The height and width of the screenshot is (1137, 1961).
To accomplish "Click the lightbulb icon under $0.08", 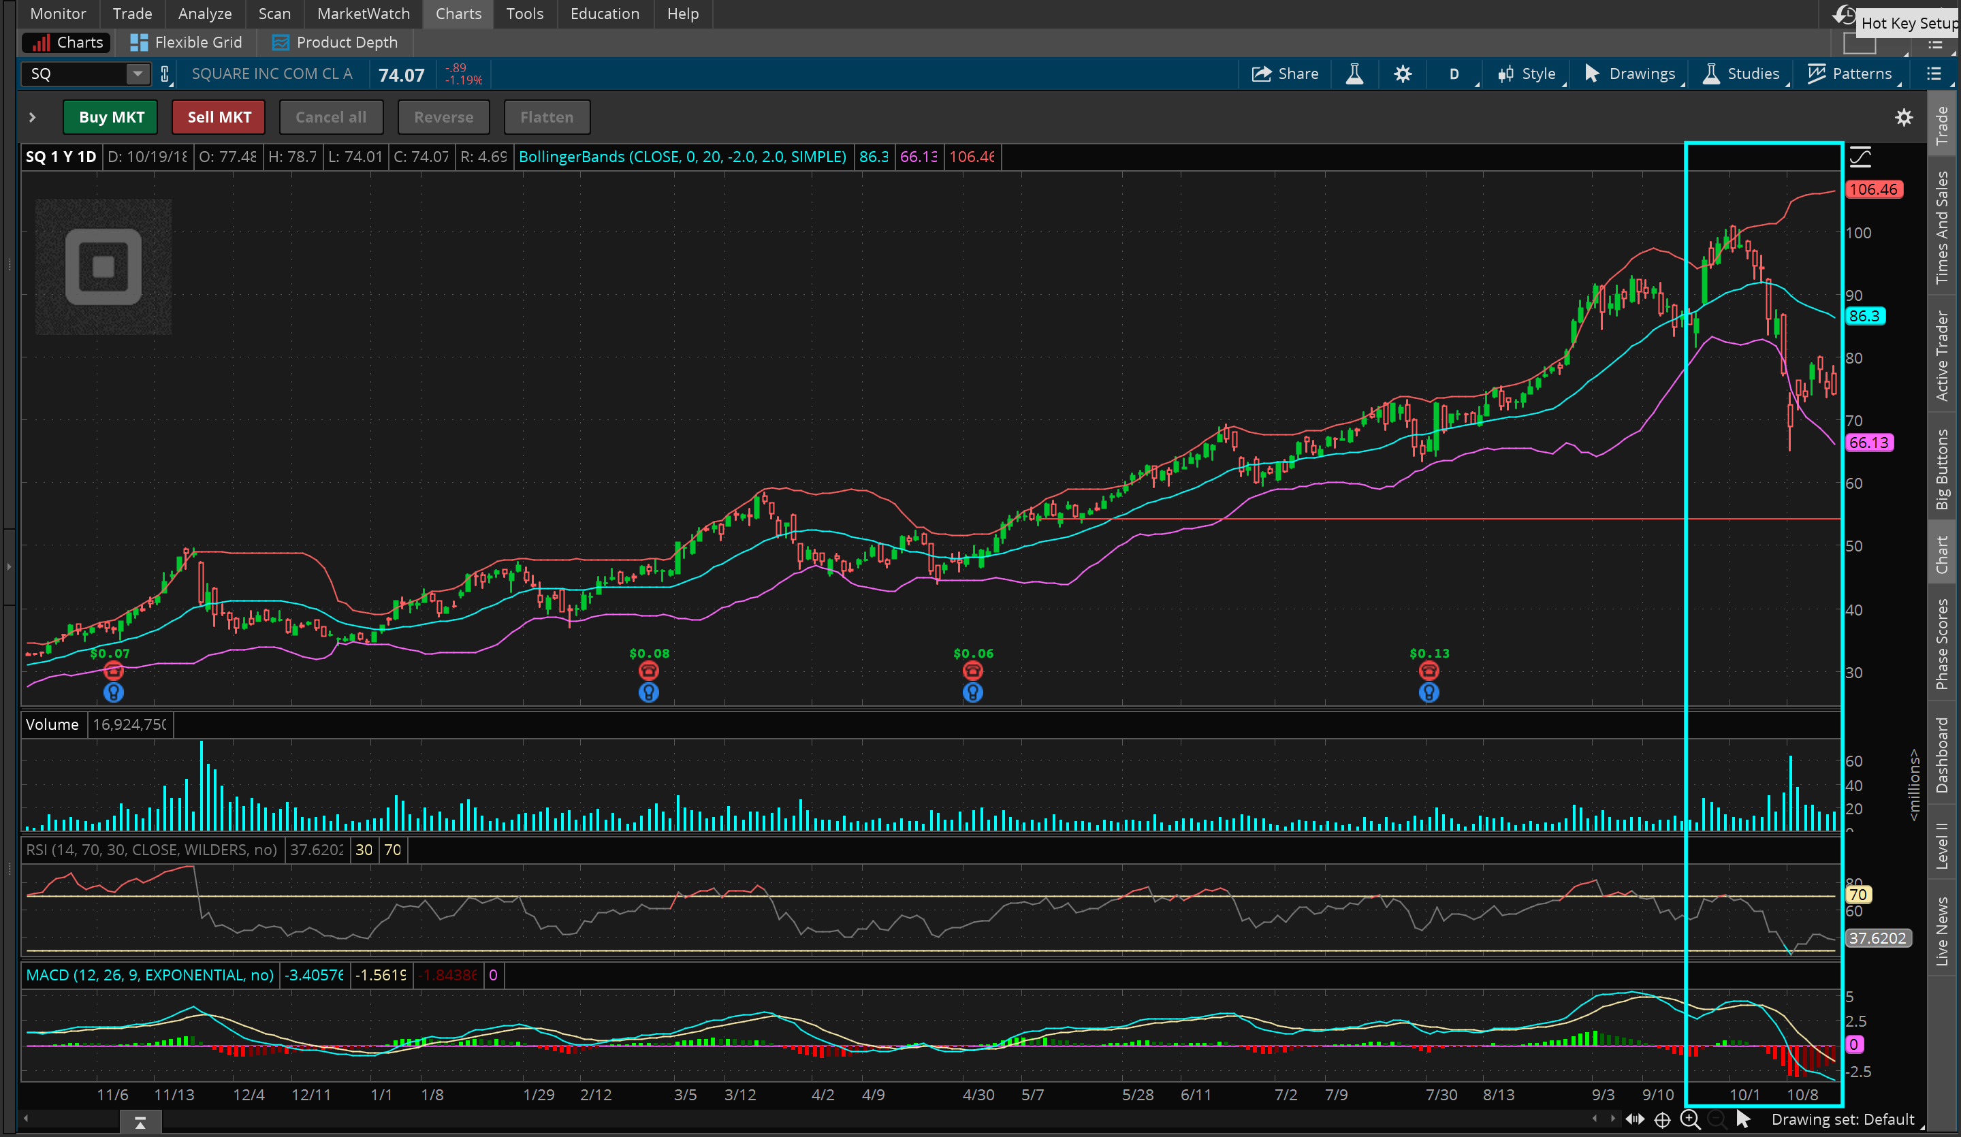I will point(648,692).
